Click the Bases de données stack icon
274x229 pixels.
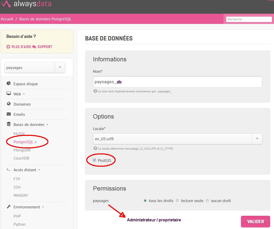tap(9, 124)
